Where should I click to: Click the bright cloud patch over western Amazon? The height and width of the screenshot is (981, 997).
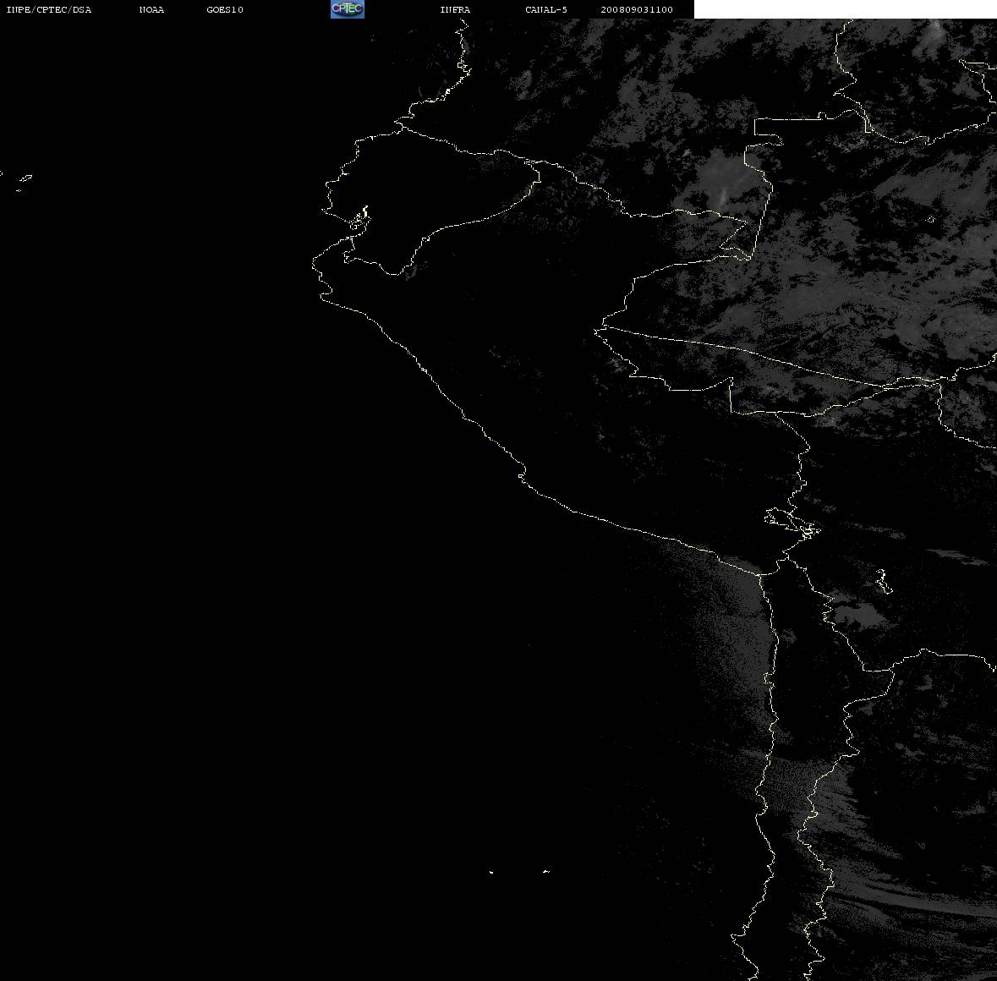[x=725, y=181]
